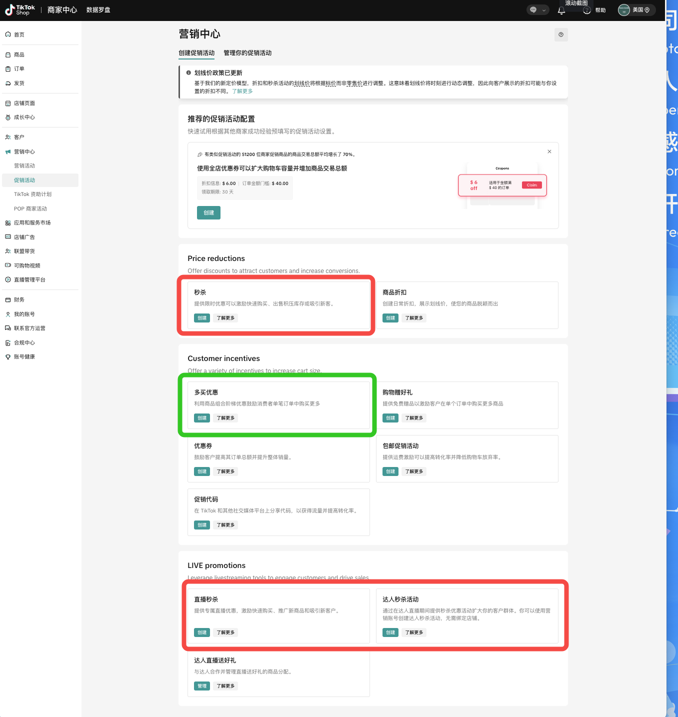Open the chat message icon dropdown
The height and width of the screenshot is (717, 678).
(x=537, y=10)
